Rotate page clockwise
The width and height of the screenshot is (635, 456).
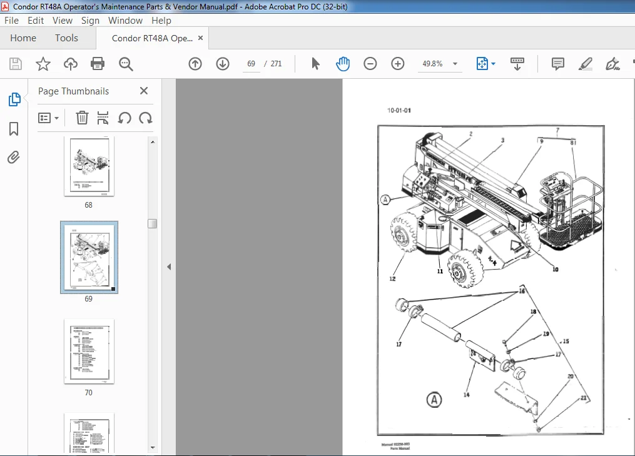pyautogui.click(x=145, y=118)
